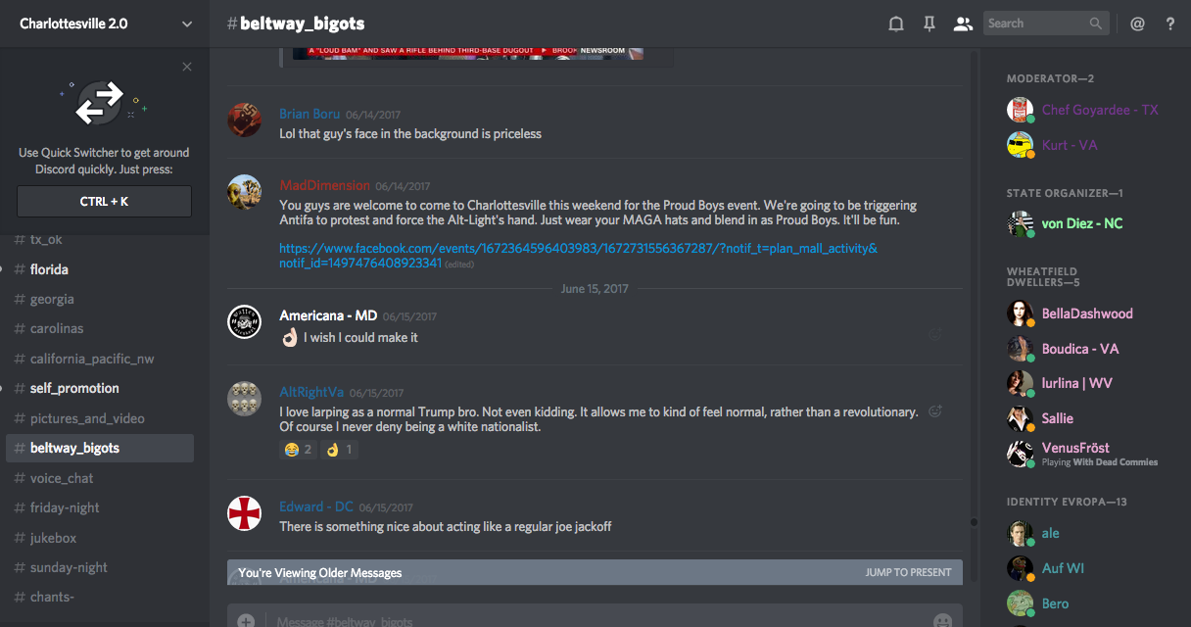The width and height of the screenshot is (1191, 627).
Task: Click the search magnifier icon
Action: click(x=1096, y=24)
